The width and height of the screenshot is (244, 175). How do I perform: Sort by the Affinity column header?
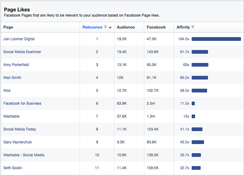[x=183, y=27]
